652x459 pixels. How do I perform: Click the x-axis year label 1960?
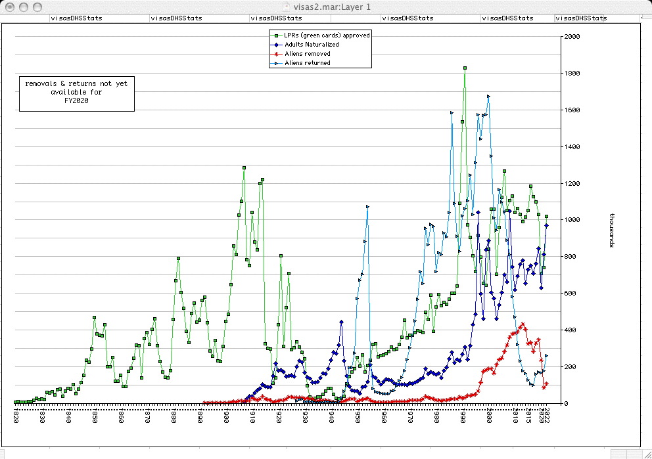coord(384,416)
